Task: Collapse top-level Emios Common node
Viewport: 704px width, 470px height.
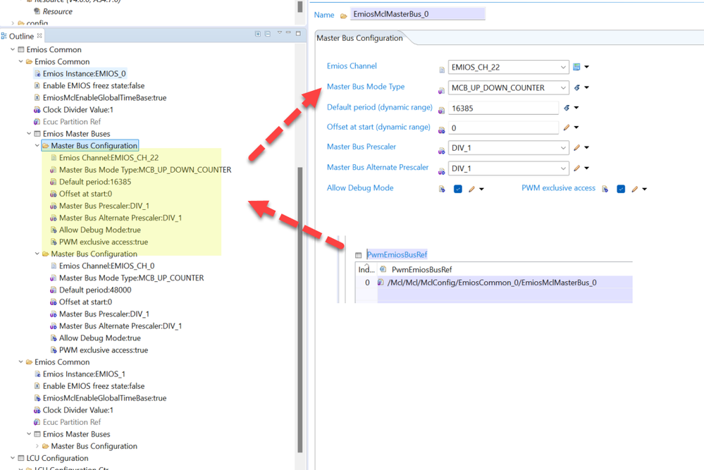Action: 13,49
